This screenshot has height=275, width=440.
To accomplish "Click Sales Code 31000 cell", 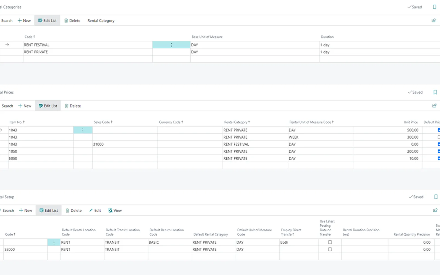I will click(125, 144).
